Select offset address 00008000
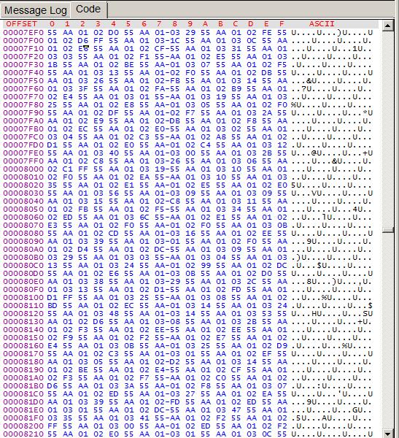The image size is (399, 438). 23,169
